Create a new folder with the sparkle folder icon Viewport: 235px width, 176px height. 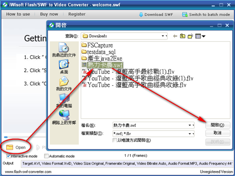pyautogui.click(x=190, y=36)
